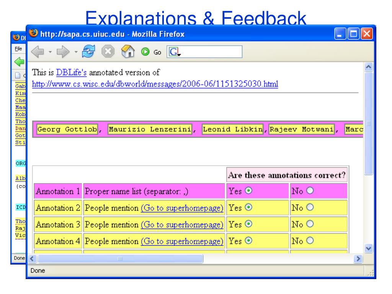Follow Annotation 2's Go to superhomepage link
Viewport: 392px width, 294px height.
[x=182, y=208]
